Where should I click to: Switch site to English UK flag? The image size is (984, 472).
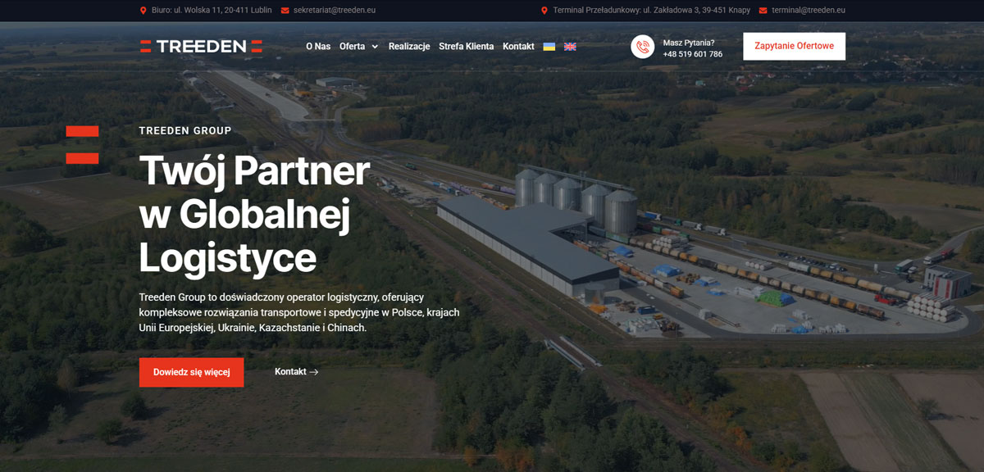click(x=570, y=47)
